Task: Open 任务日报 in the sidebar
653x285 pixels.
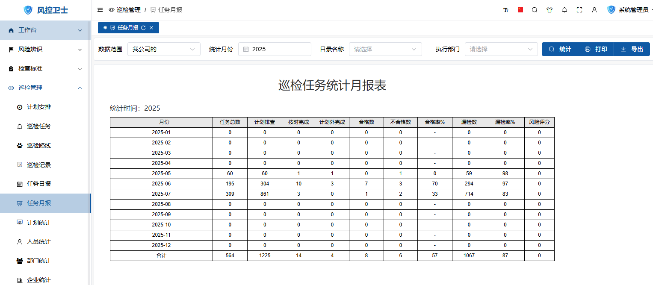Action: (x=39, y=184)
